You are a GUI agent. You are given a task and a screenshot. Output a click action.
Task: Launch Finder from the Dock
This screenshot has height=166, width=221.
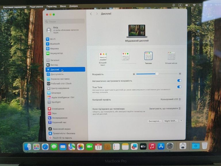click(x=28, y=147)
